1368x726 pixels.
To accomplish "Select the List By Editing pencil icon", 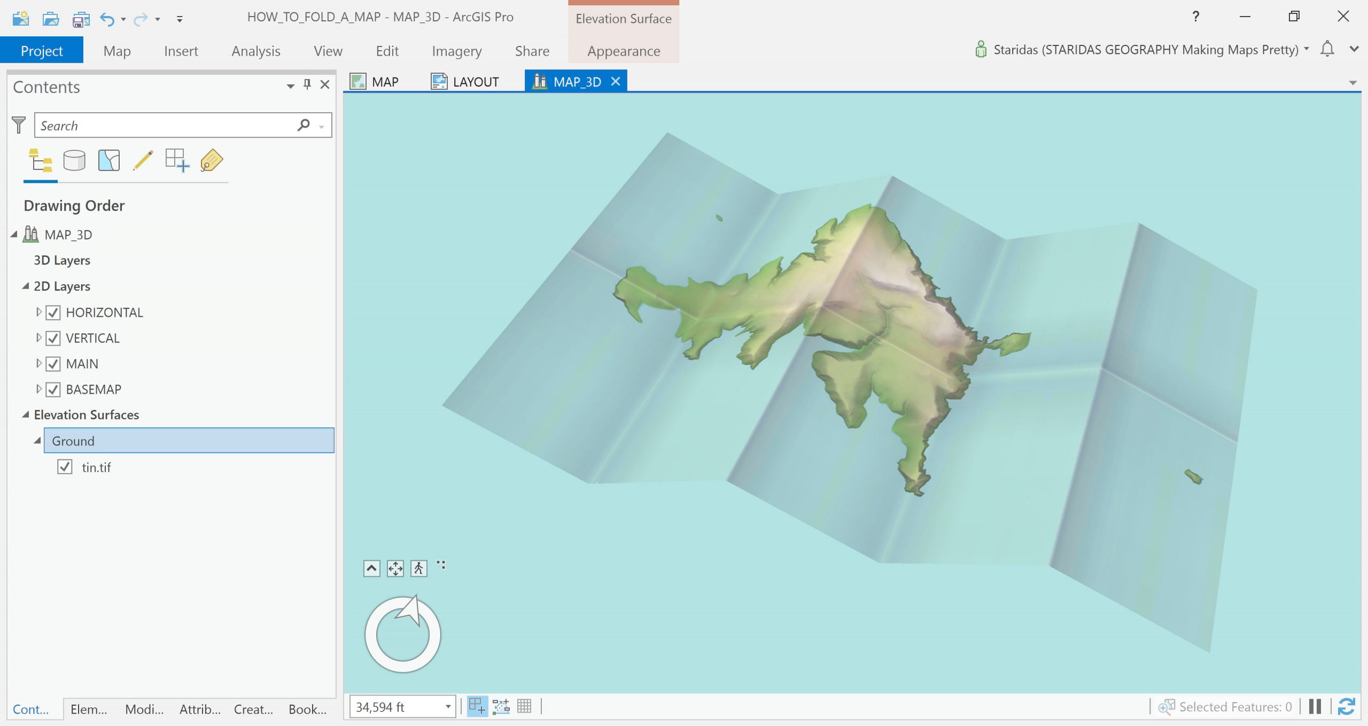I will tap(143, 160).
